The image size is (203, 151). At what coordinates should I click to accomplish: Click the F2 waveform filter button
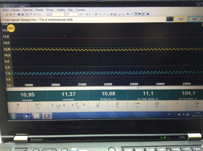[x=38, y=106]
